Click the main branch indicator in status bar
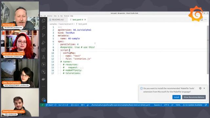Image resolution: width=210 pixels, height=118 pixels. (x=50, y=105)
